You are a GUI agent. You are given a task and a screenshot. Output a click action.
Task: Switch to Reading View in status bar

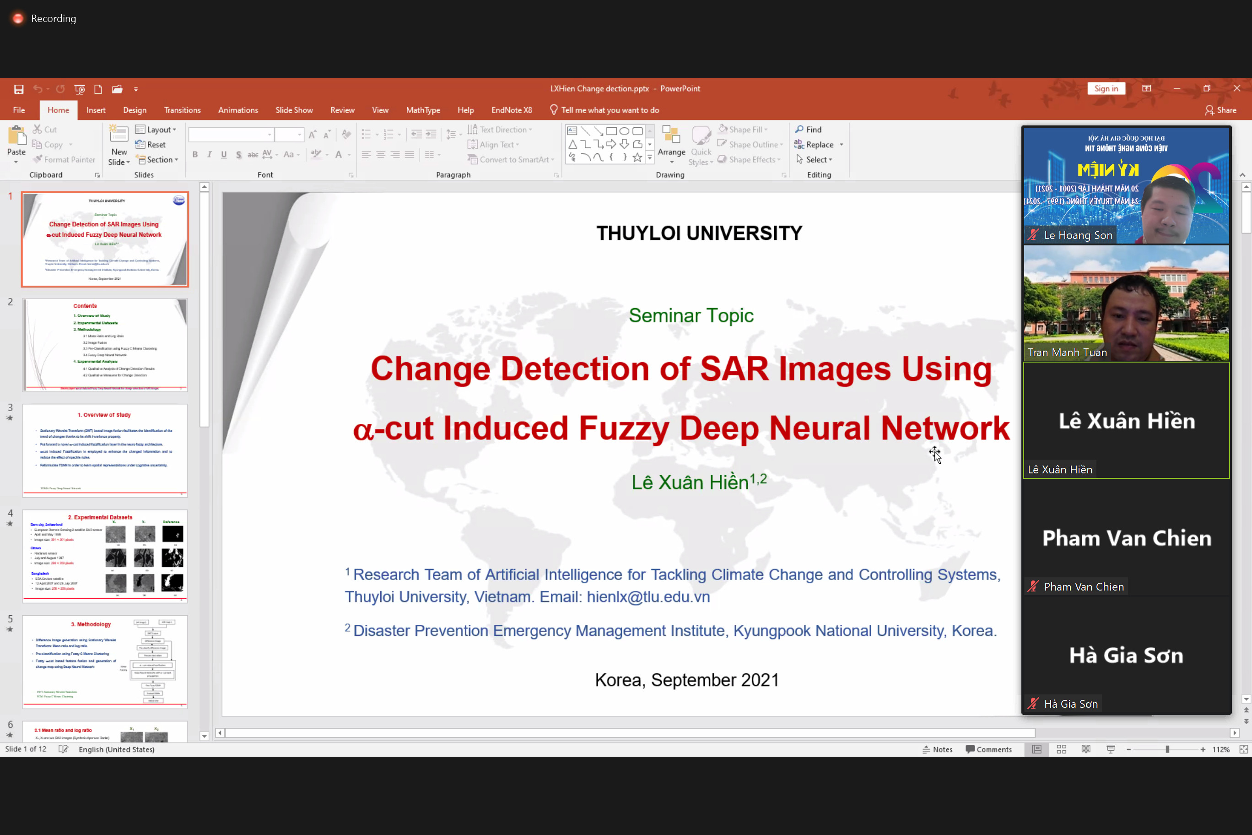(1086, 749)
